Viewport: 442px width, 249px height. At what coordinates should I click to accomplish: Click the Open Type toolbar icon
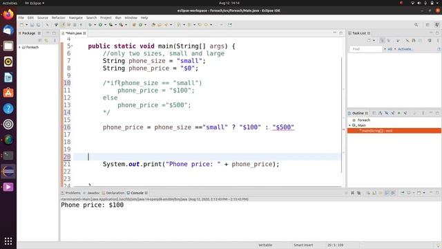pos(153,25)
